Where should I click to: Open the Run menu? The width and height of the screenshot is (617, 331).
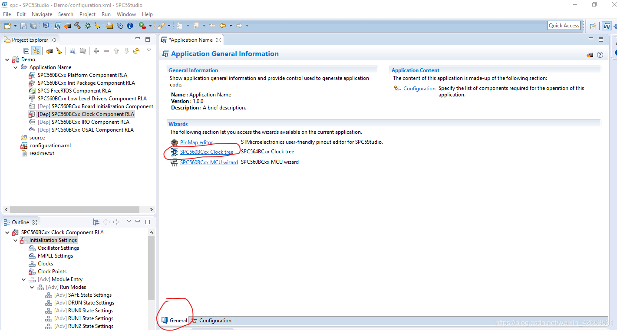[106, 14]
